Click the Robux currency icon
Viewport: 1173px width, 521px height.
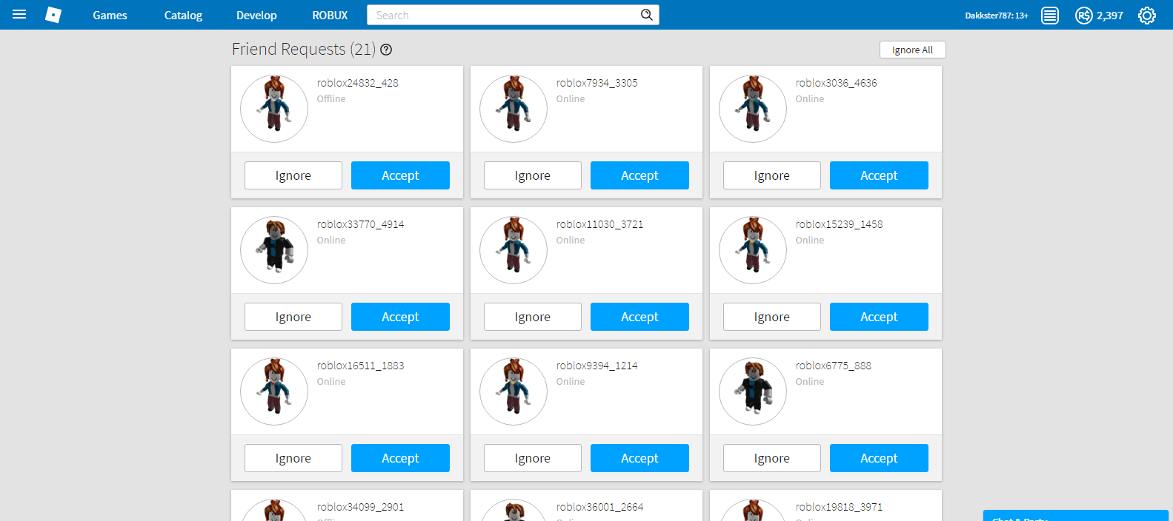click(x=1084, y=15)
